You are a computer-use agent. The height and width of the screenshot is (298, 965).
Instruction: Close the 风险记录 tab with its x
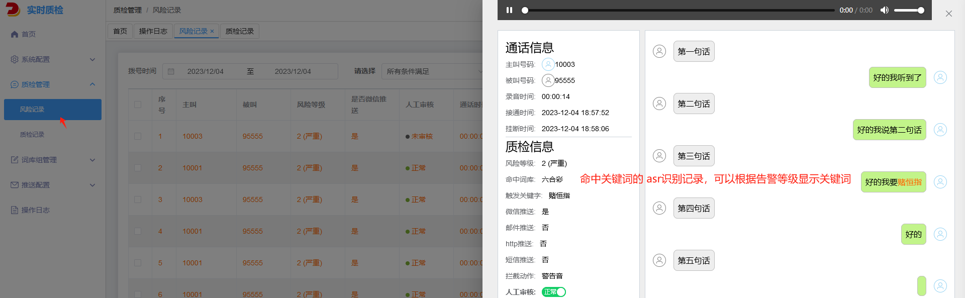click(212, 31)
